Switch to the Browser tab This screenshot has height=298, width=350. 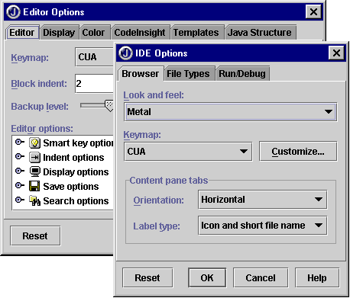coord(141,74)
